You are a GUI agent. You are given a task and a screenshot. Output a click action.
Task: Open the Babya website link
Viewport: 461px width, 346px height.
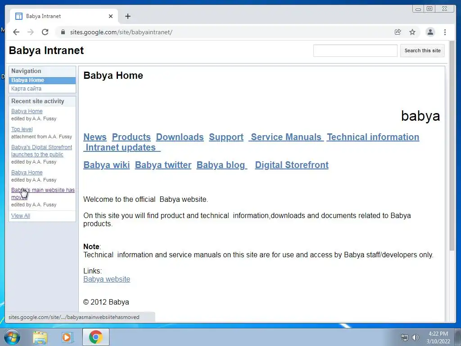[x=107, y=279]
